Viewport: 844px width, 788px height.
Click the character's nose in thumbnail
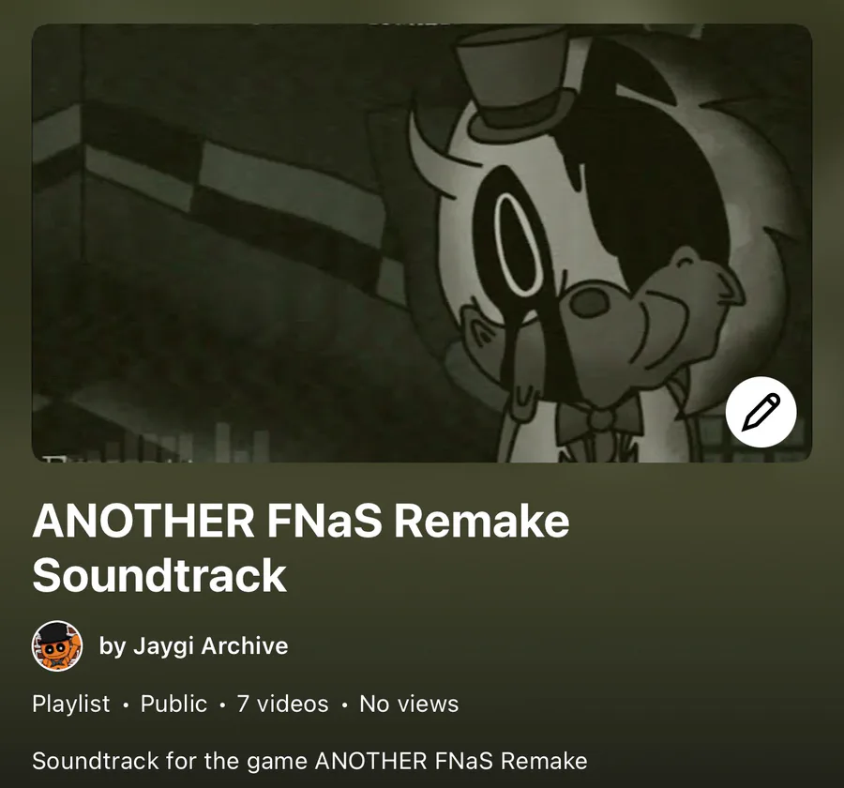tap(589, 302)
